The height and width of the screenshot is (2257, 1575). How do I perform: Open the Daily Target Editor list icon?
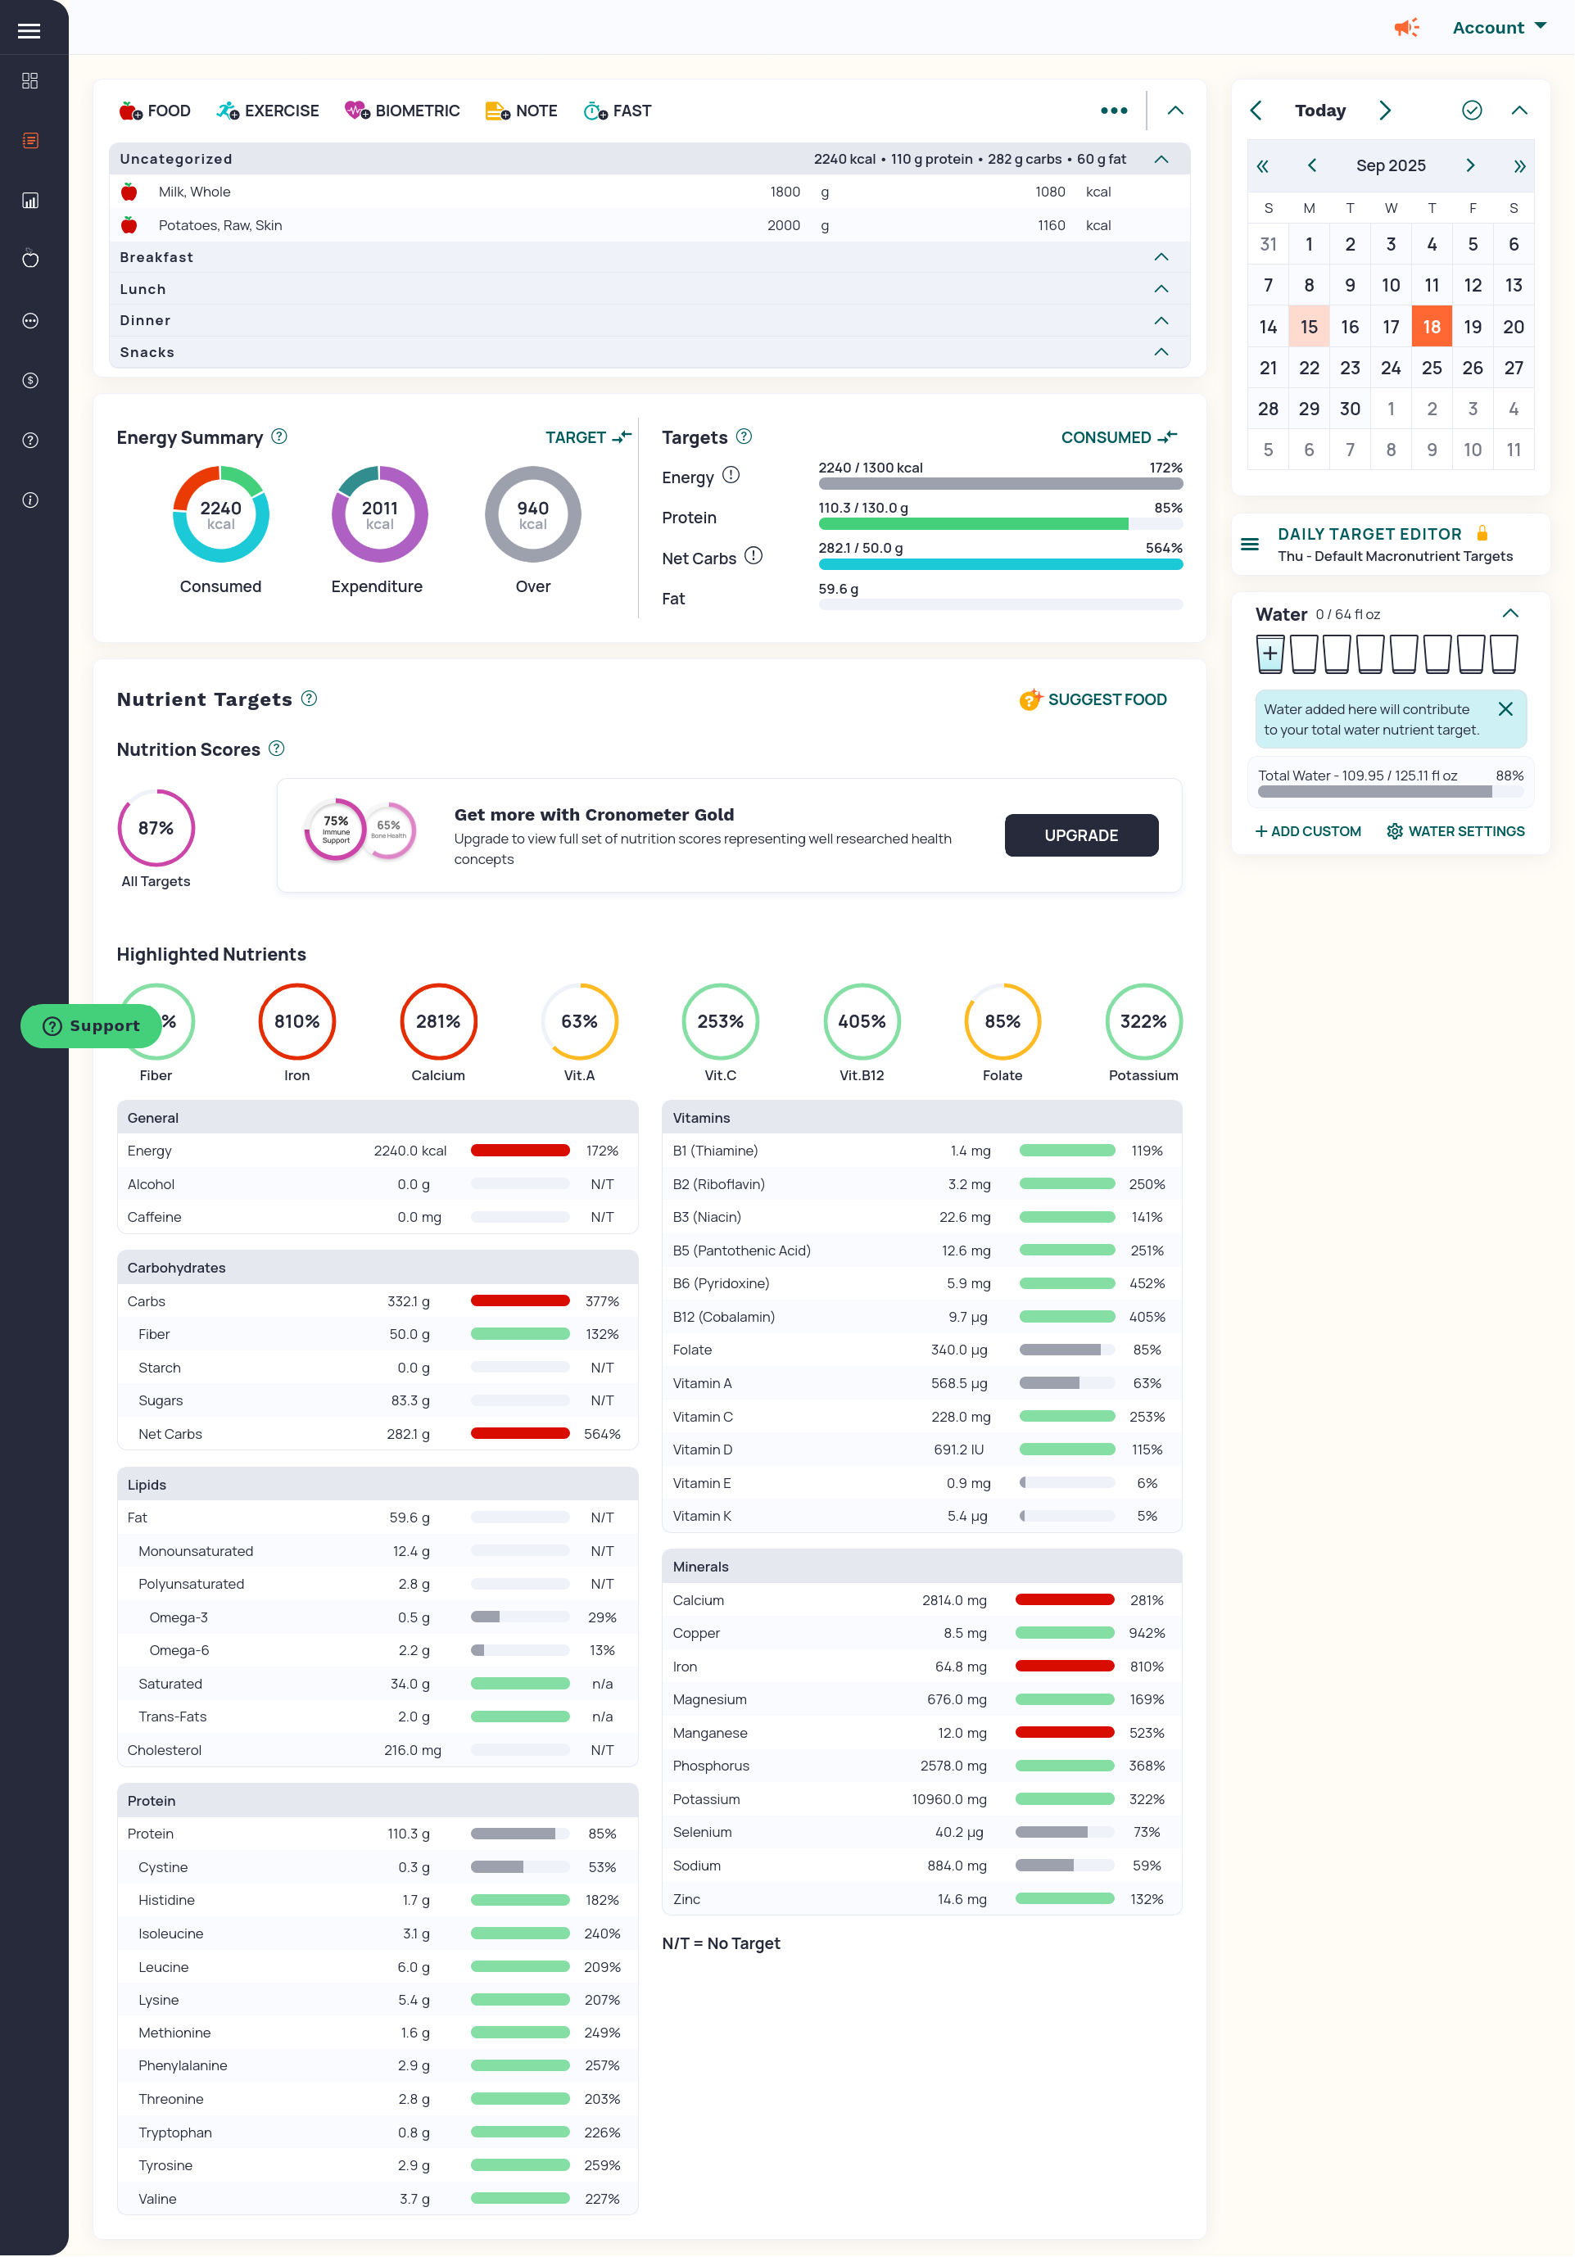[1250, 544]
